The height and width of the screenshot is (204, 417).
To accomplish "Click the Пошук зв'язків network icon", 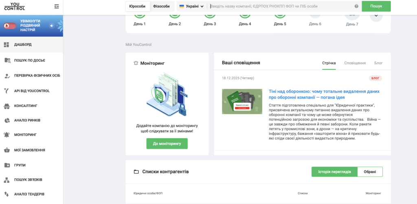I will (7, 180).
